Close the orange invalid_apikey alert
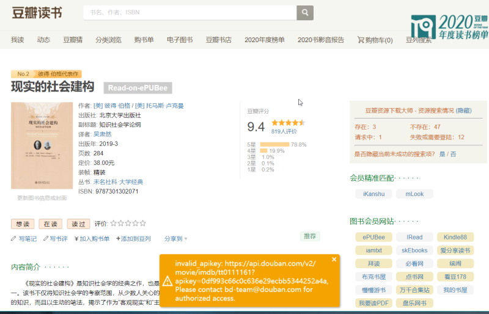 click(x=334, y=260)
